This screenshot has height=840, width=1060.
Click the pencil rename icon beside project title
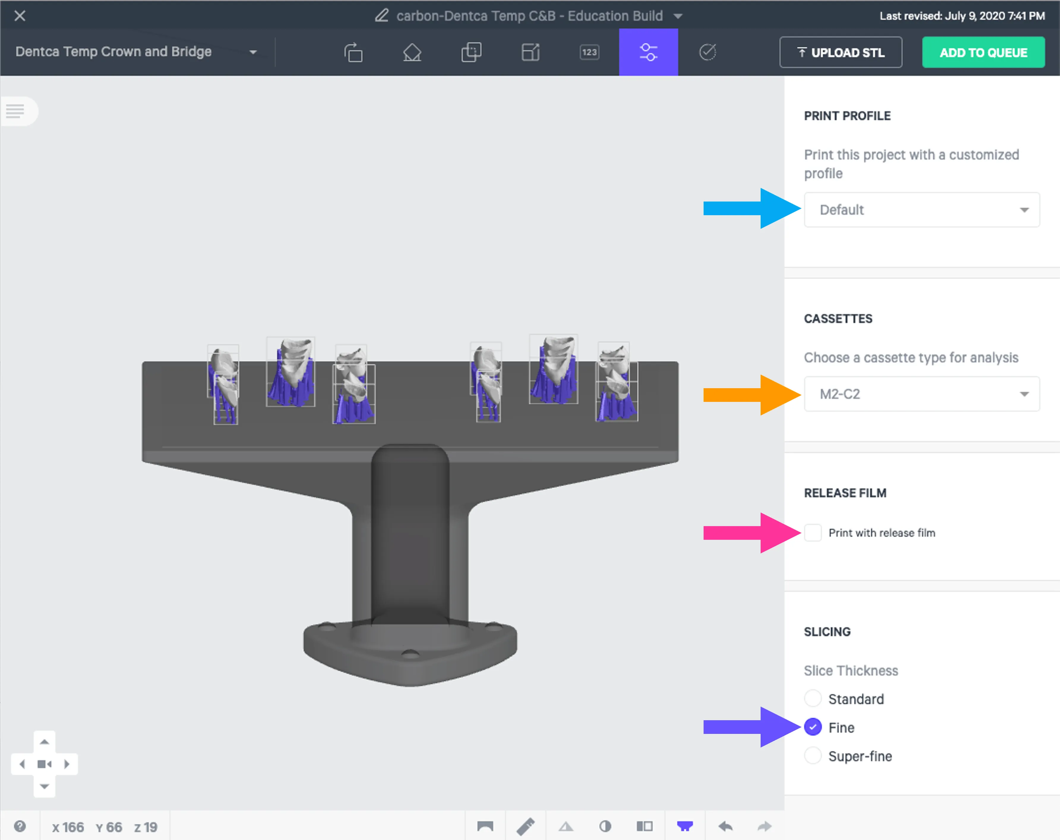382,15
